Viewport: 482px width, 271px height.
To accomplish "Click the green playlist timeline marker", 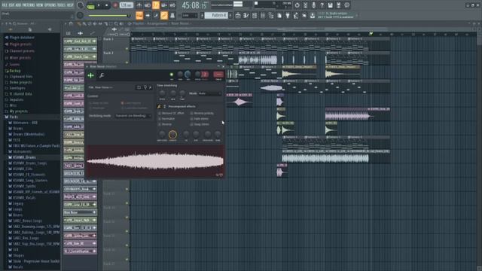I will coord(371,33).
